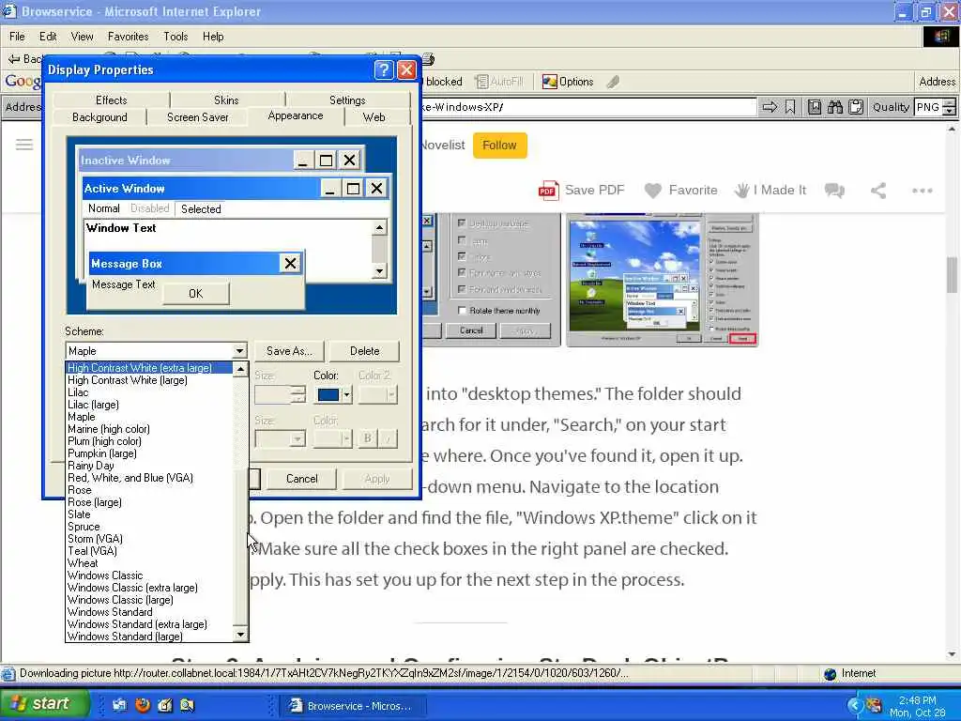Click the Favorite heart icon
This screenshot has width=961, height=721.
click(x=653, y=191)
